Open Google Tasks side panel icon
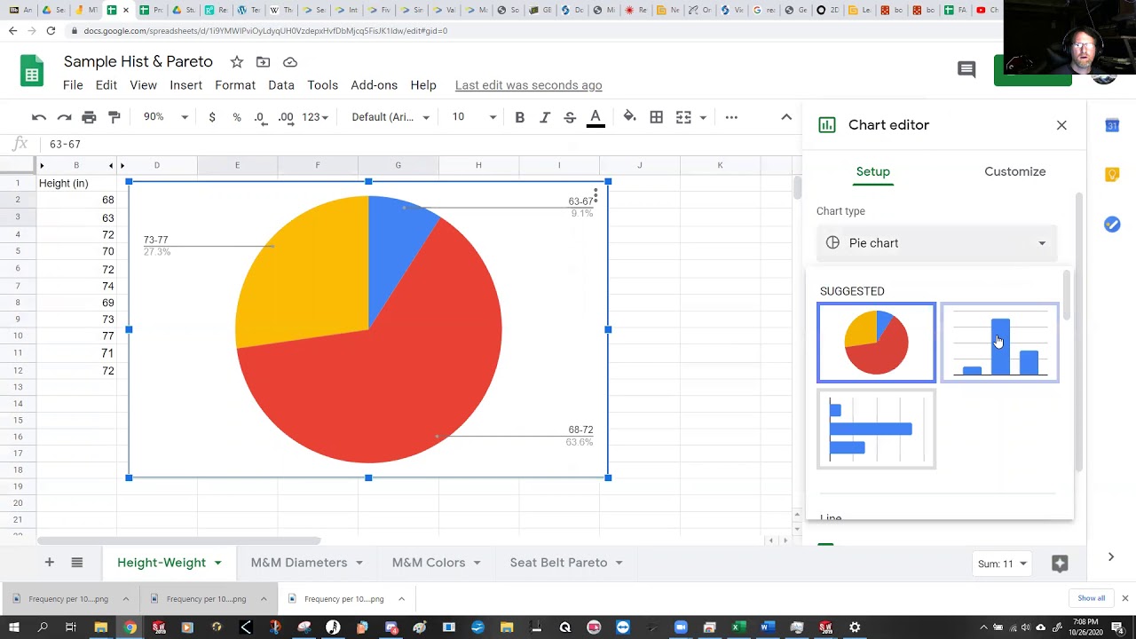 [x=1112, y=224]
